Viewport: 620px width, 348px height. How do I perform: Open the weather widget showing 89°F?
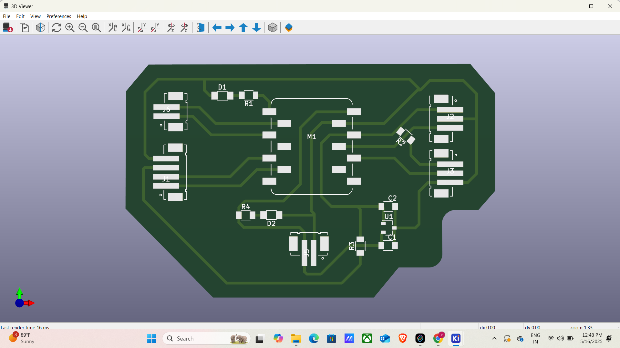pos(22,338)
